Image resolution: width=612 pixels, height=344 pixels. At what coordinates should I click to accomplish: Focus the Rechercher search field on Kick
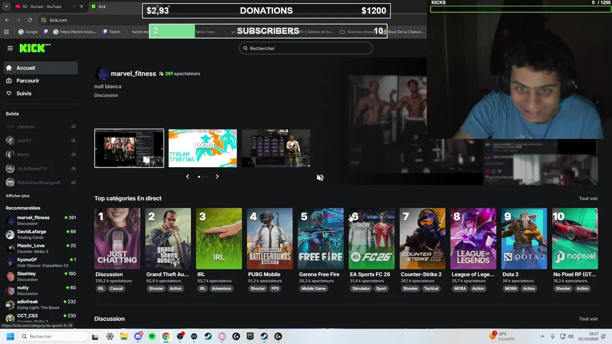tap(306, 48)
